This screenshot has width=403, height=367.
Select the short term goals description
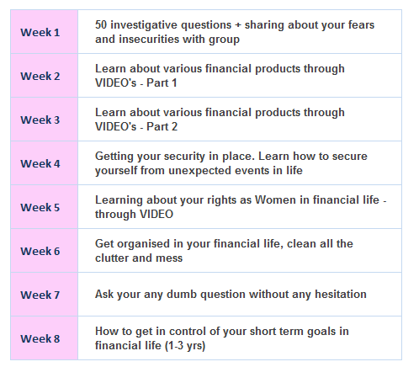(x=222, y=338)
